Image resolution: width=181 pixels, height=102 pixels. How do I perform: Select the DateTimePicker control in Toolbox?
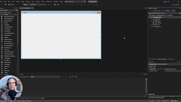pos(8,39)
